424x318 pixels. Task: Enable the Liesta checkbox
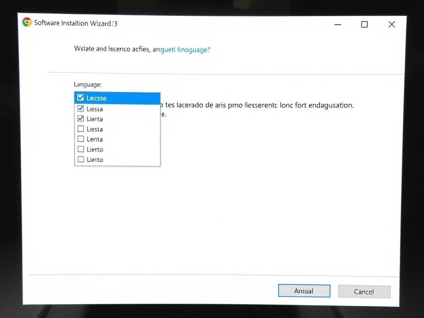pyautogui.click(x=81, y=129)
